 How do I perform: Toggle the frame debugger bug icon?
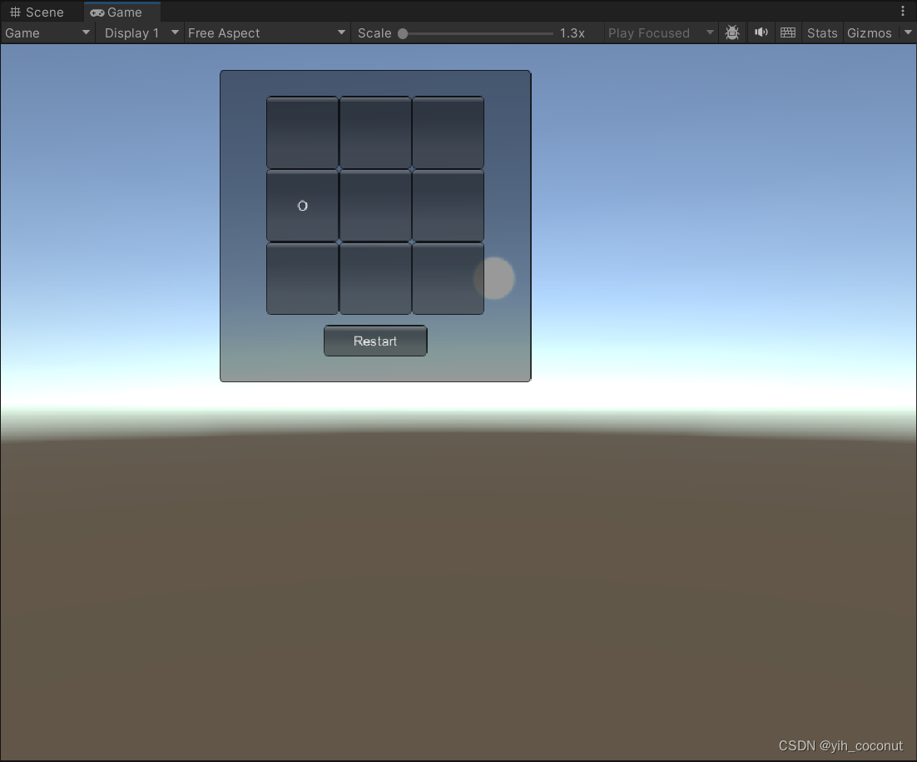tap(732, 32)
